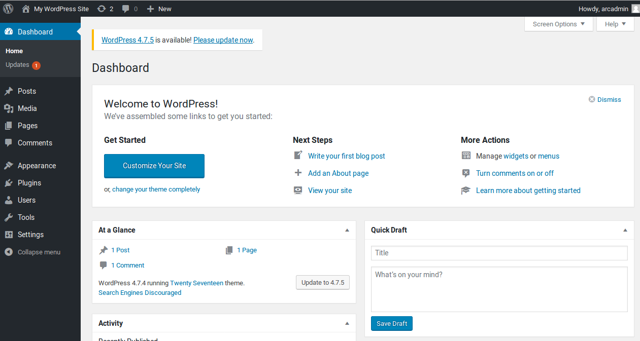Screen dimensions: 640x341
Task: Click the Quick Draft Title field
Action: point(499,253)
